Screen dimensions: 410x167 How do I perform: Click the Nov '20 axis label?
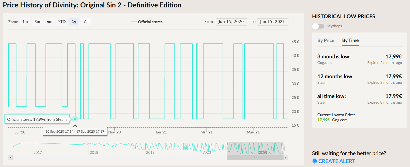(114, 132)
